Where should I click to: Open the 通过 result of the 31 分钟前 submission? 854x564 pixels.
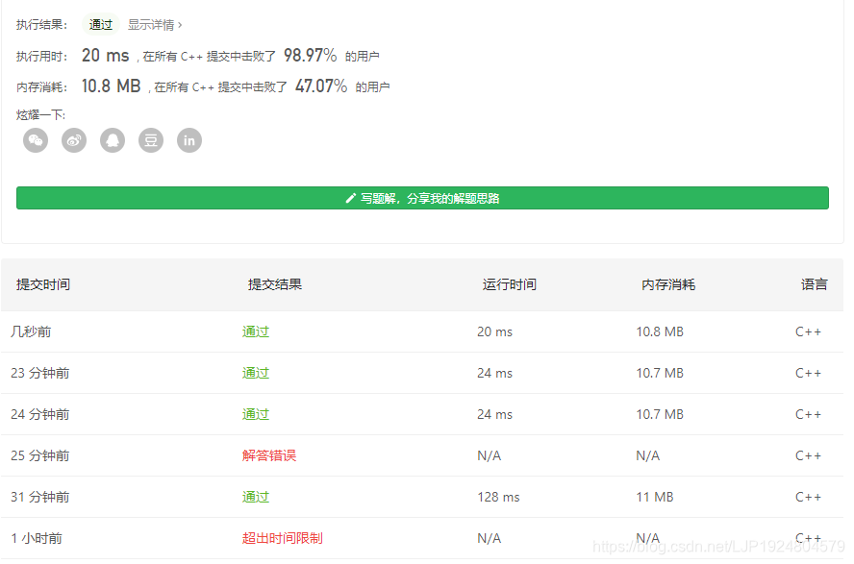pyautogui.click(x=256, y=497)
